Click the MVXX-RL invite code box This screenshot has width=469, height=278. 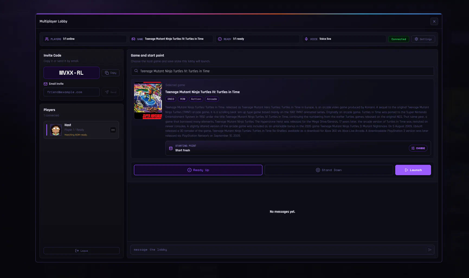(71, 73)
